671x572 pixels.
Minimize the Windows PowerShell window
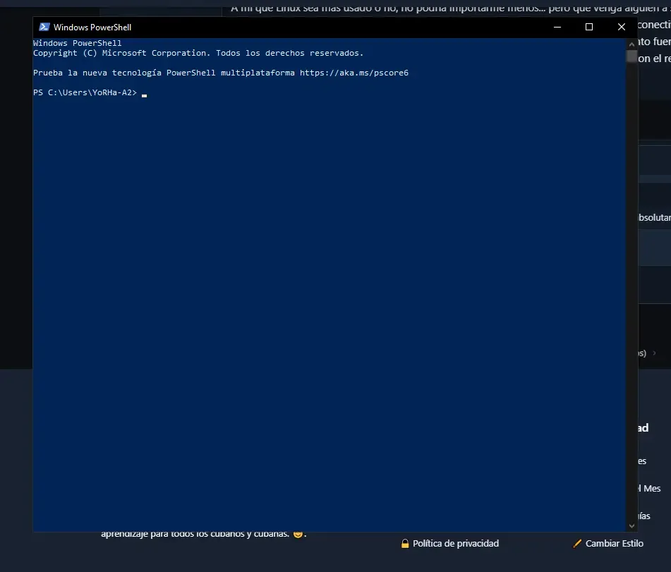point(557,27)
